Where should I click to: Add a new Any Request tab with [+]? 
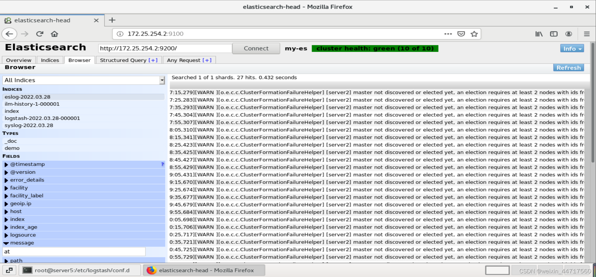coord(207,60)
